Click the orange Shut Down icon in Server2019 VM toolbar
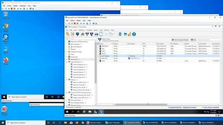This screenshot has height=125, width=223. (77, 24)
